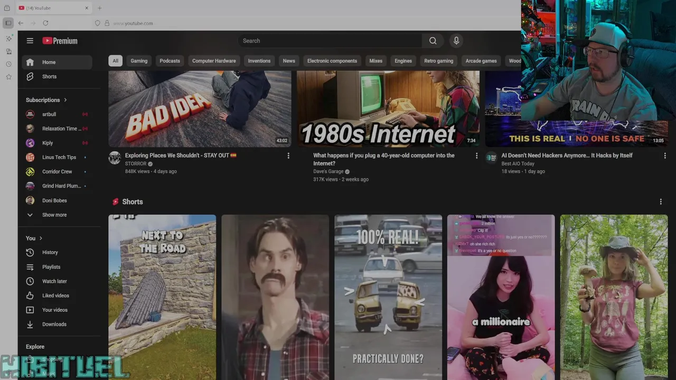Viewport: 676px width, 380px height.
Task: Open Relaxation Time channel subscription
Action: pos(57,128)
